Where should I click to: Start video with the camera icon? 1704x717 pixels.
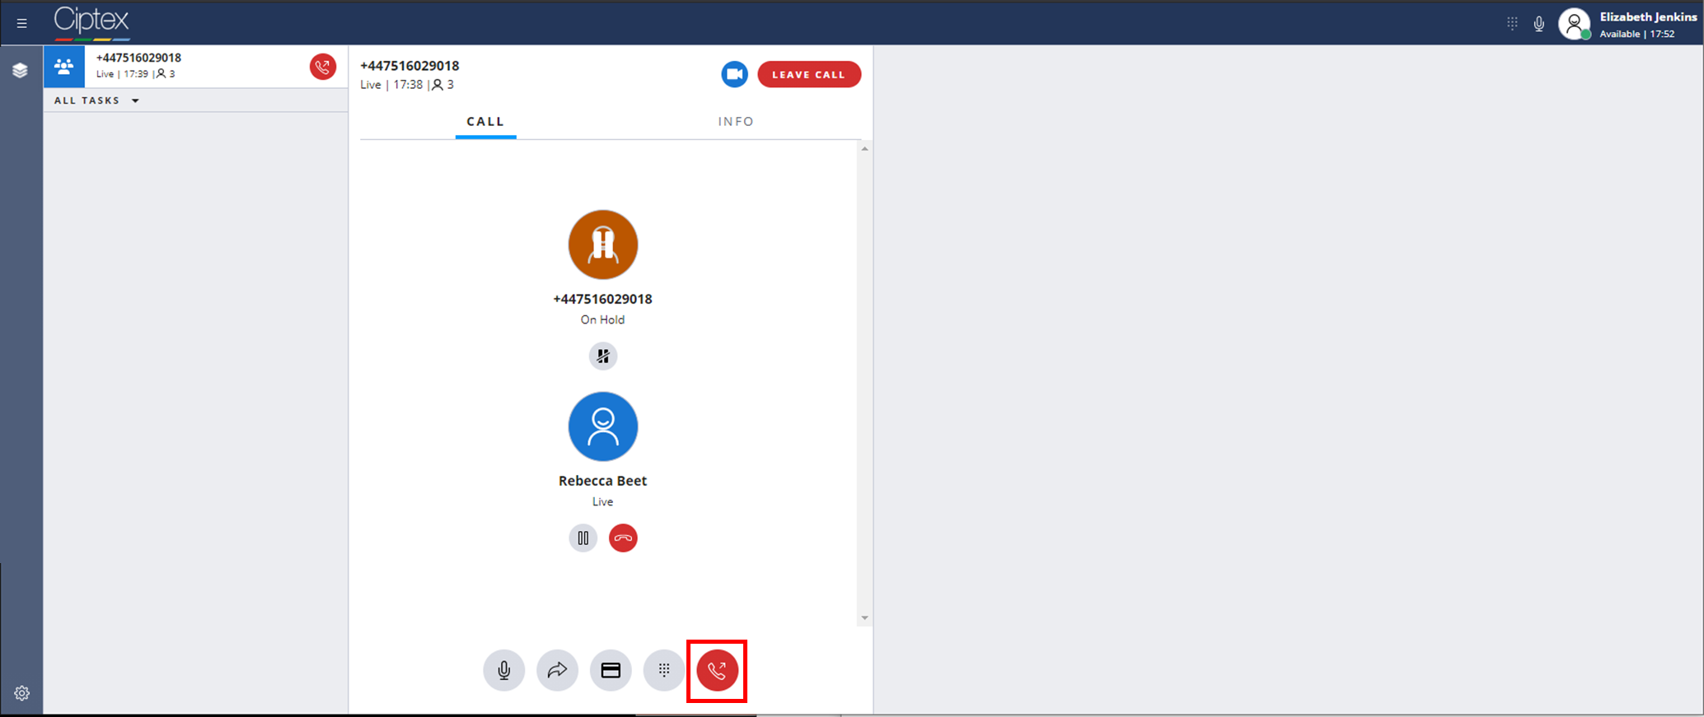point(734,74)
